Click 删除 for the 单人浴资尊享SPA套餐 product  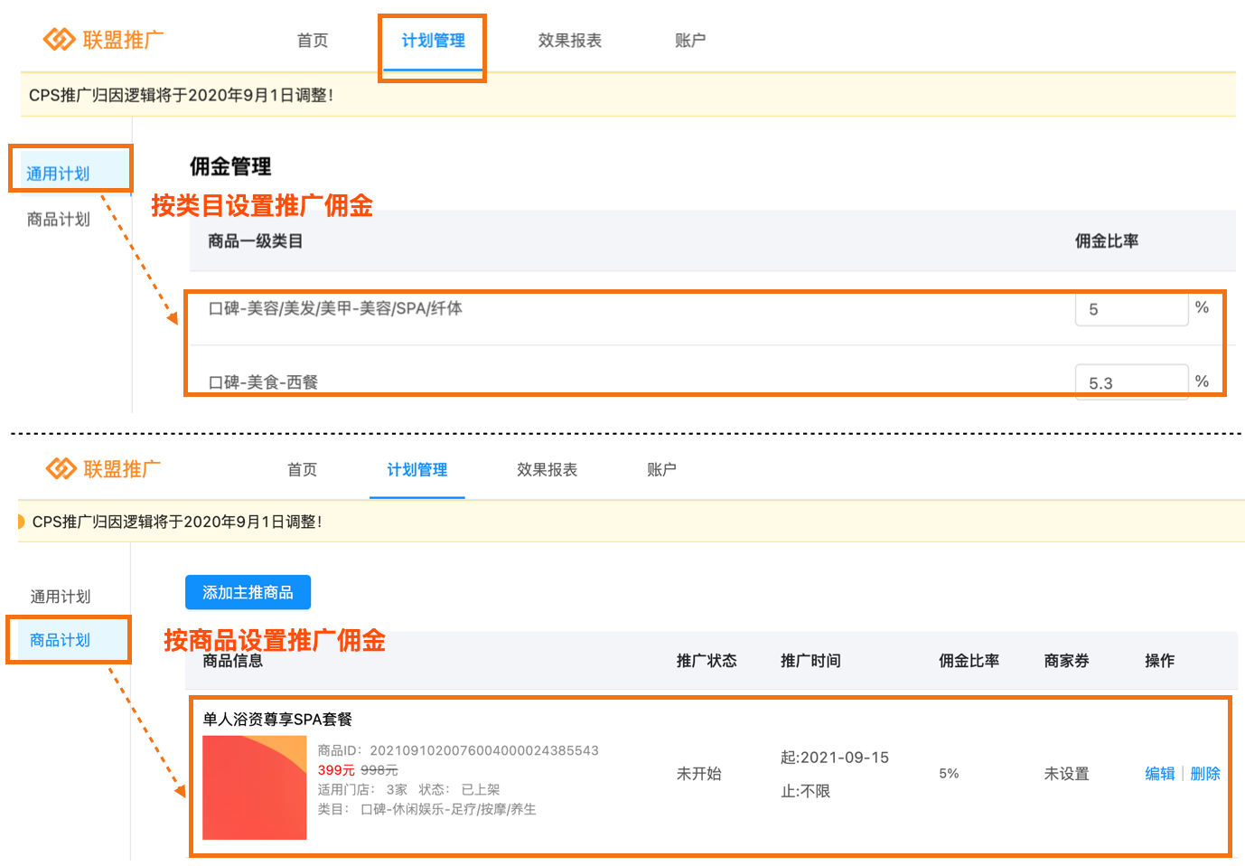(1205, 774)
